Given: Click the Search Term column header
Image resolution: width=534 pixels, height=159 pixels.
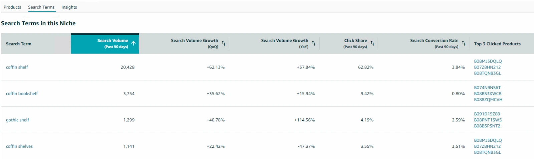Looking at the screenshot, I should tap(19, 44).
